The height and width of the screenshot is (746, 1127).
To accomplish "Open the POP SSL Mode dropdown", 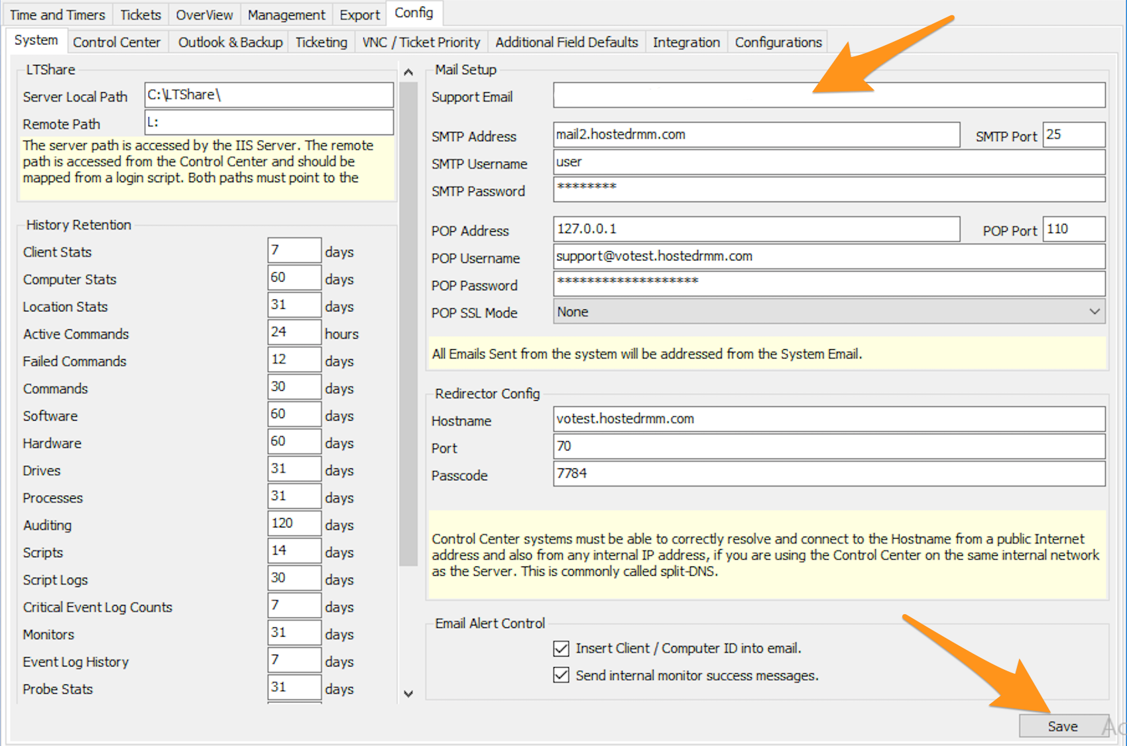I will coord(1093,311).
